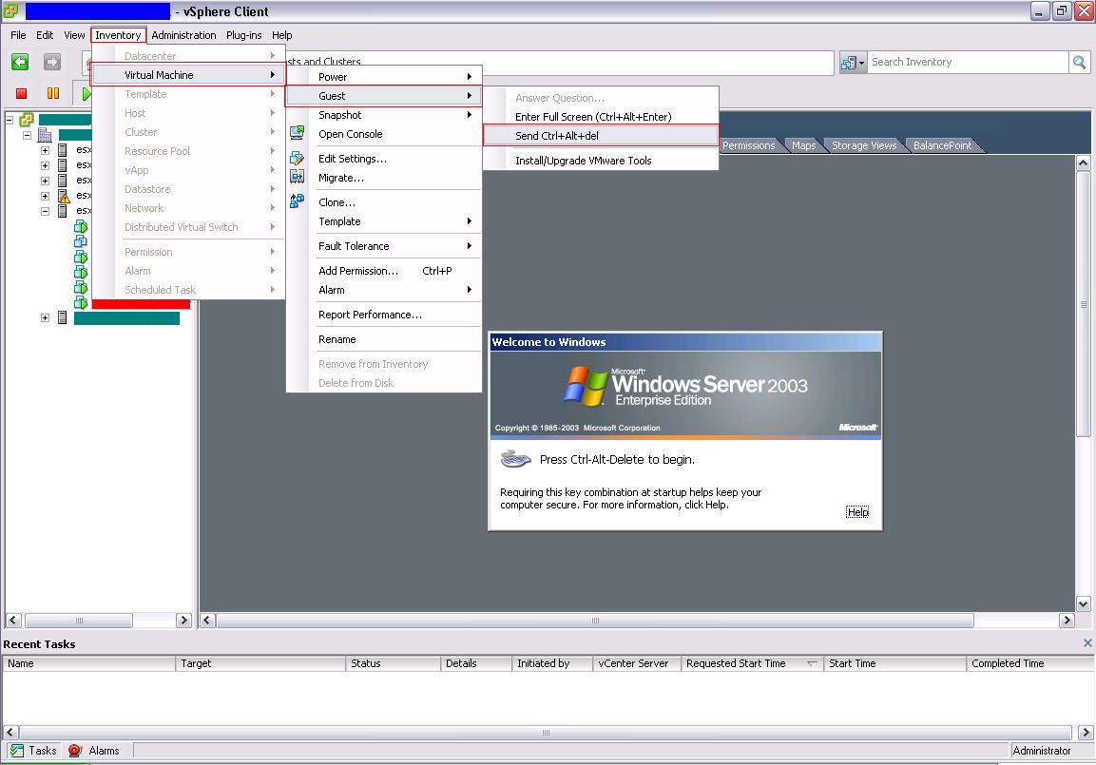
Task: Open the File menu
Action: point(18,35)
